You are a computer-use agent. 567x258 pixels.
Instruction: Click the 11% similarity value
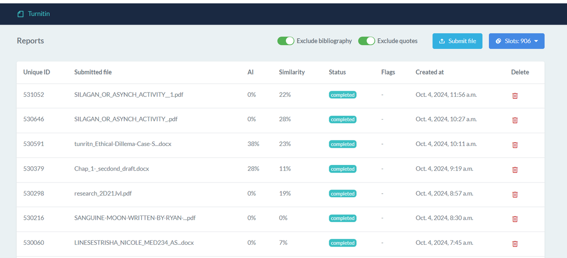coord(285,169)
